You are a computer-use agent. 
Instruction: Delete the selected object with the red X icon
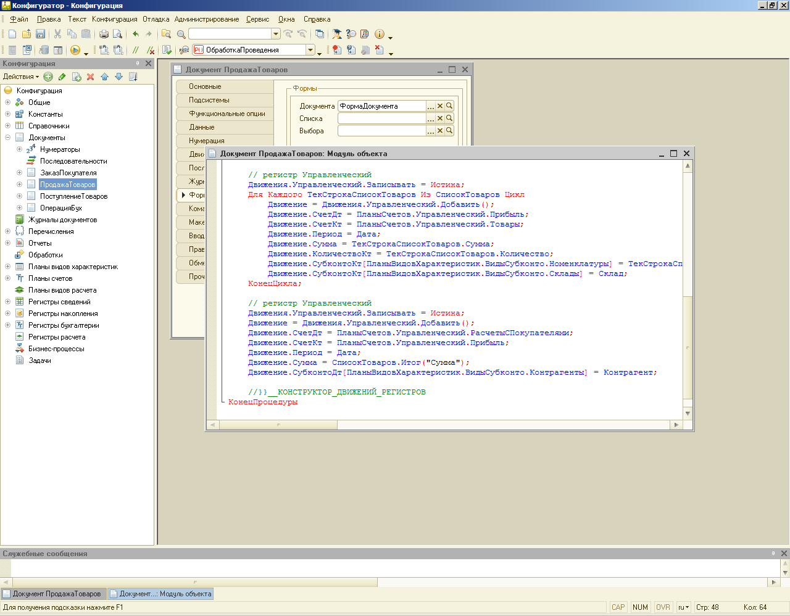90,77
